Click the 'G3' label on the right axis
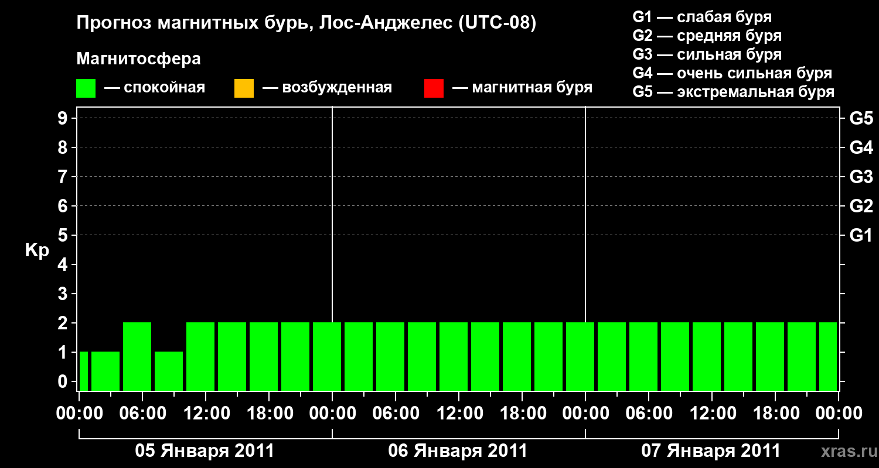The width and height of the screenshot is (879, 468). [x=861, y=177]
